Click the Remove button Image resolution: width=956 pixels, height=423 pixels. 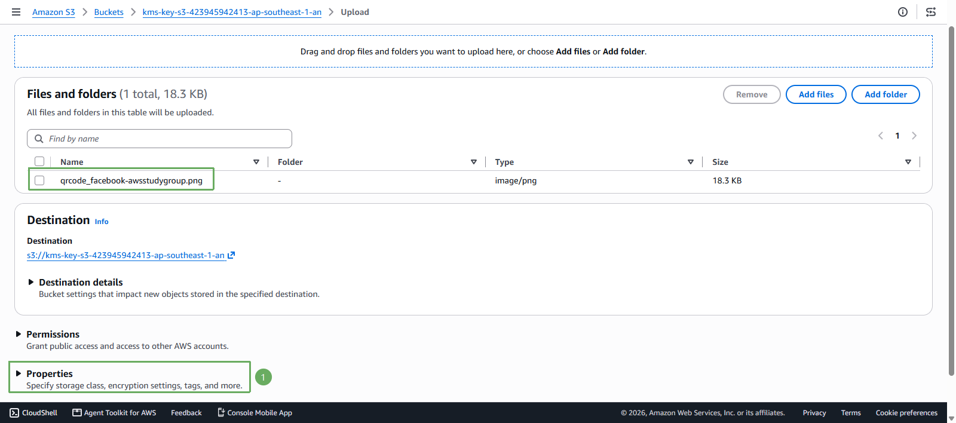(752, 94)
